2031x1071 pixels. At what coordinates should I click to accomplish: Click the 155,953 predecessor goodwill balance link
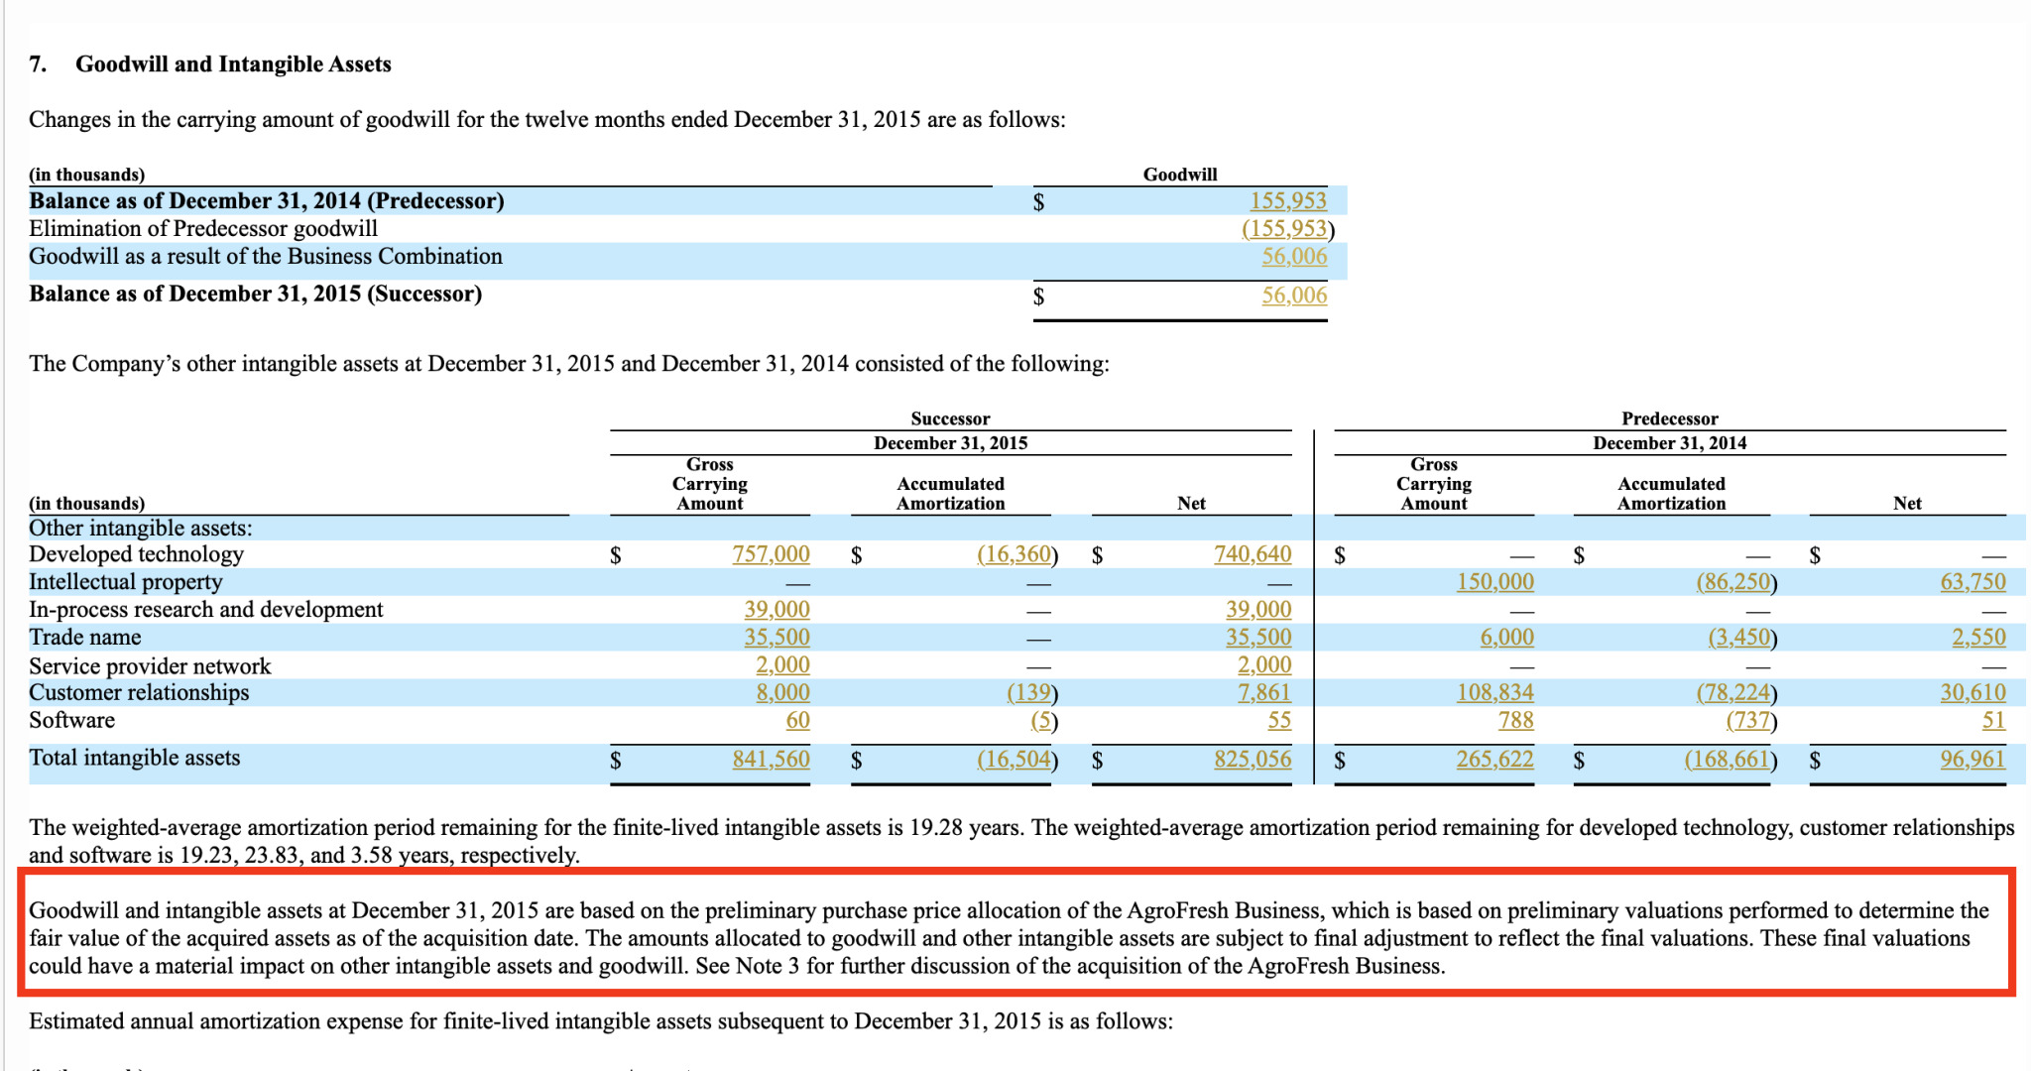click(x=1287, y=201)
